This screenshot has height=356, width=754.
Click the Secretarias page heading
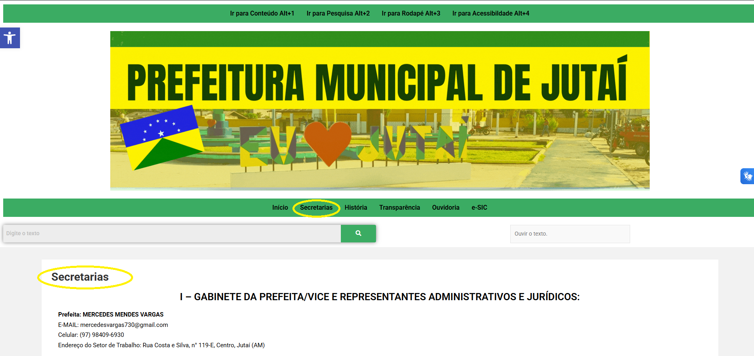(80, 277)
